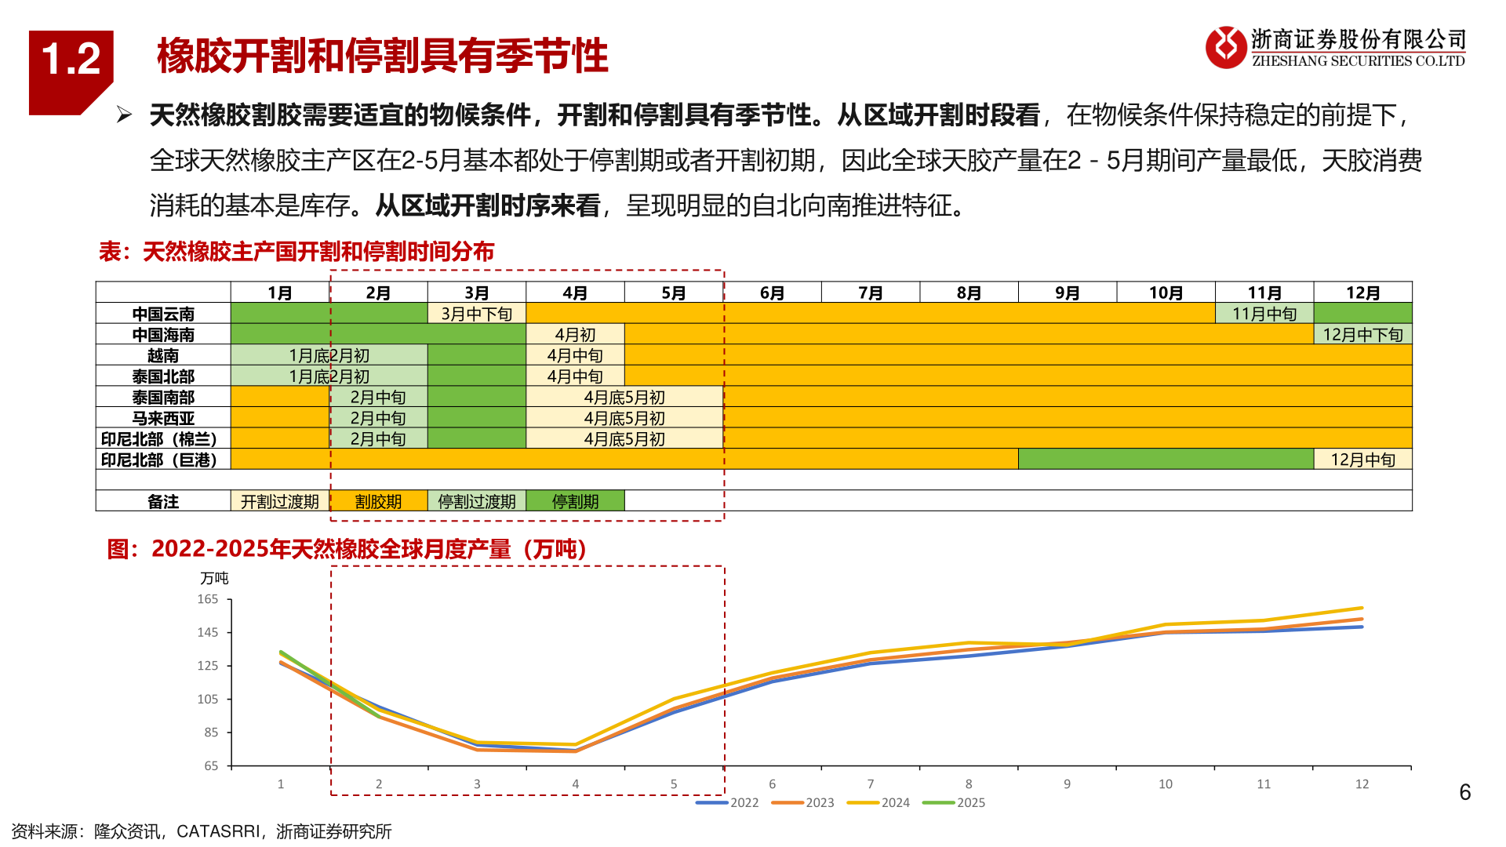The image size is (1506, 847).
Task: Click the 2023 legend entry
Action: tap(803, 802)
